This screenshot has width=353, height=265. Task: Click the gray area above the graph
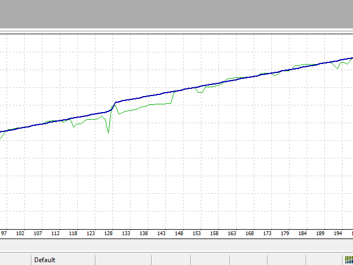pyautogui.click(x=176, y=14)
